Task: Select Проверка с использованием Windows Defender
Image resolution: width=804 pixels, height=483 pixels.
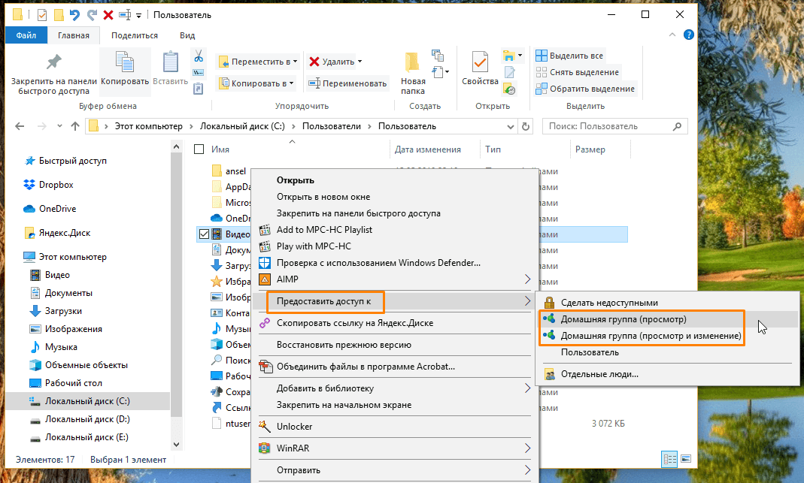Action: 378,263
